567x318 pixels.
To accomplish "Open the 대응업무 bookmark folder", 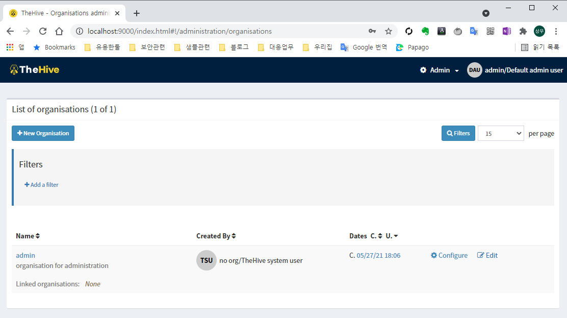I will [x=276, y=47].
